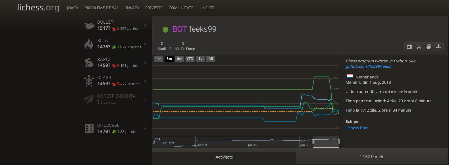Select the 1y chart range
Viewport: 449px width, 165px height.
click(200, 59)
